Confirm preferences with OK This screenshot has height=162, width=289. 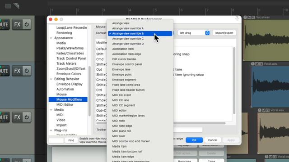tap(194, 140)
